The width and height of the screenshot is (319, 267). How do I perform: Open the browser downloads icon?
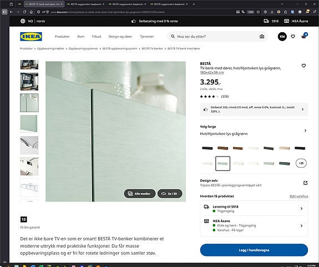pos(272,12)
